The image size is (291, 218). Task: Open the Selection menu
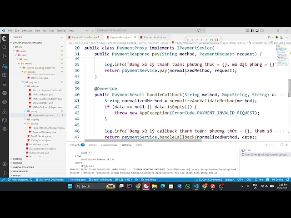coord(27,30)
